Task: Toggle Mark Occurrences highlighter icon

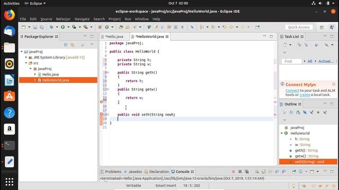Action: (x=156, y=27)
